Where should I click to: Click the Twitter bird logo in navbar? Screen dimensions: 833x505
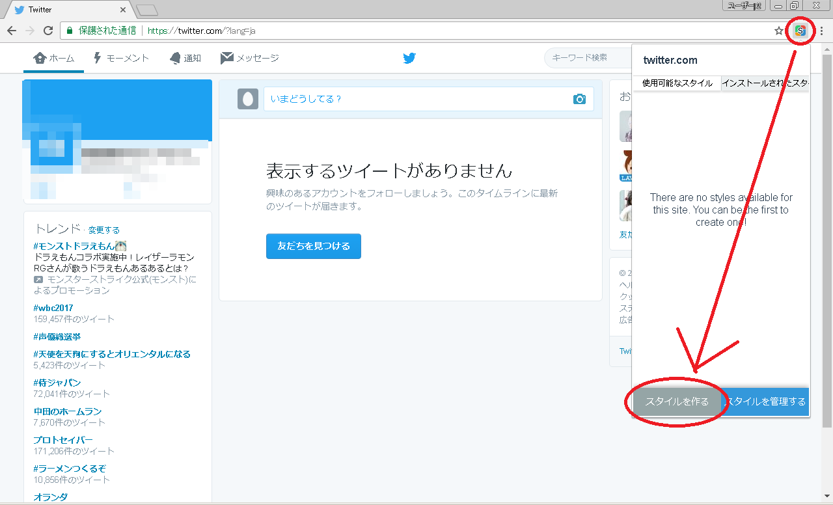pos(409,58)
